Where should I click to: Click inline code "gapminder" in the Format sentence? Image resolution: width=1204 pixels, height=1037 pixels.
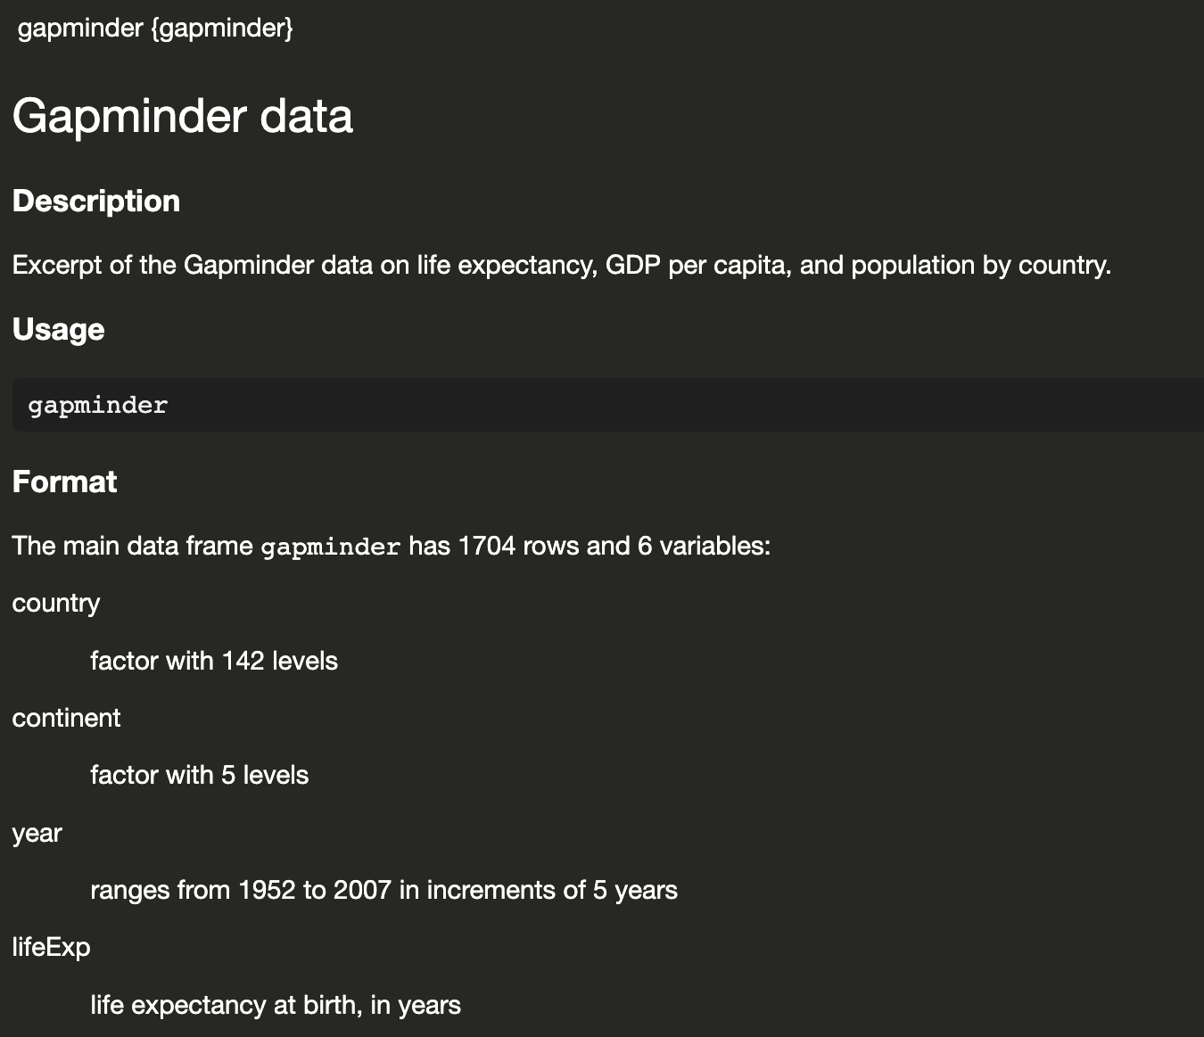click(330, 546)
